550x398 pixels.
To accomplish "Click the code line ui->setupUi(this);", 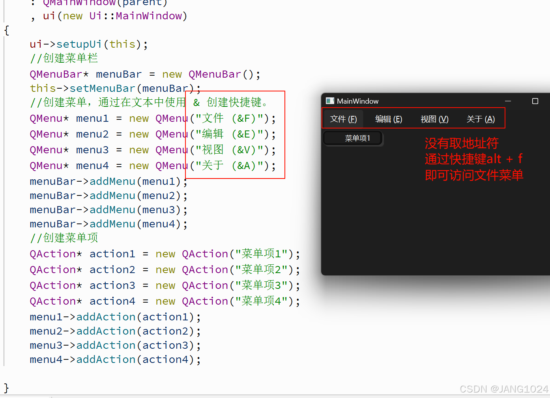I will click(x=89, y=44).
